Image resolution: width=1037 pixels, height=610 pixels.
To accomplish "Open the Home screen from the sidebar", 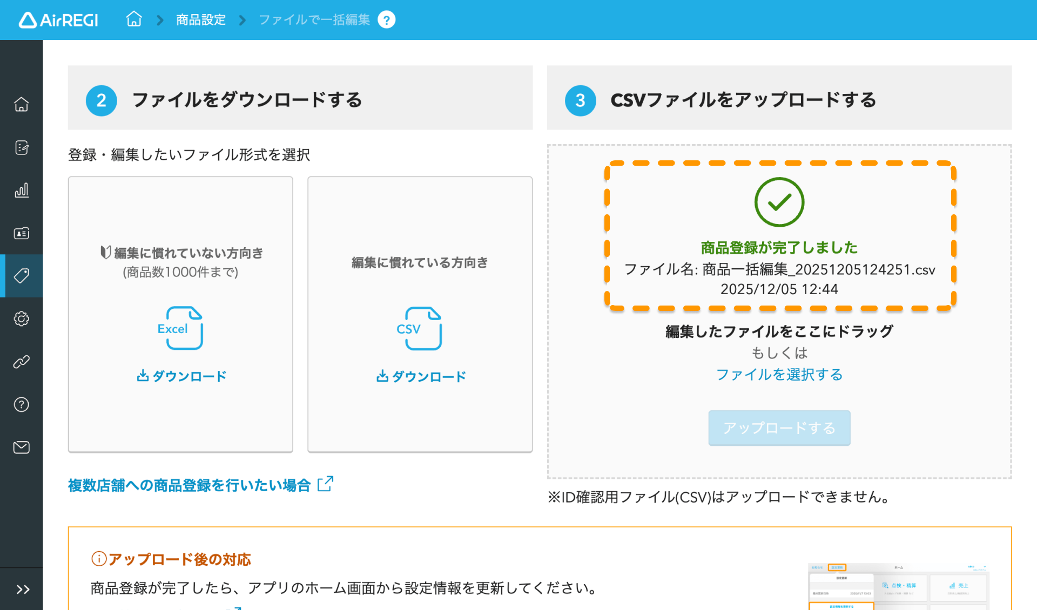I will click(22, 104).
